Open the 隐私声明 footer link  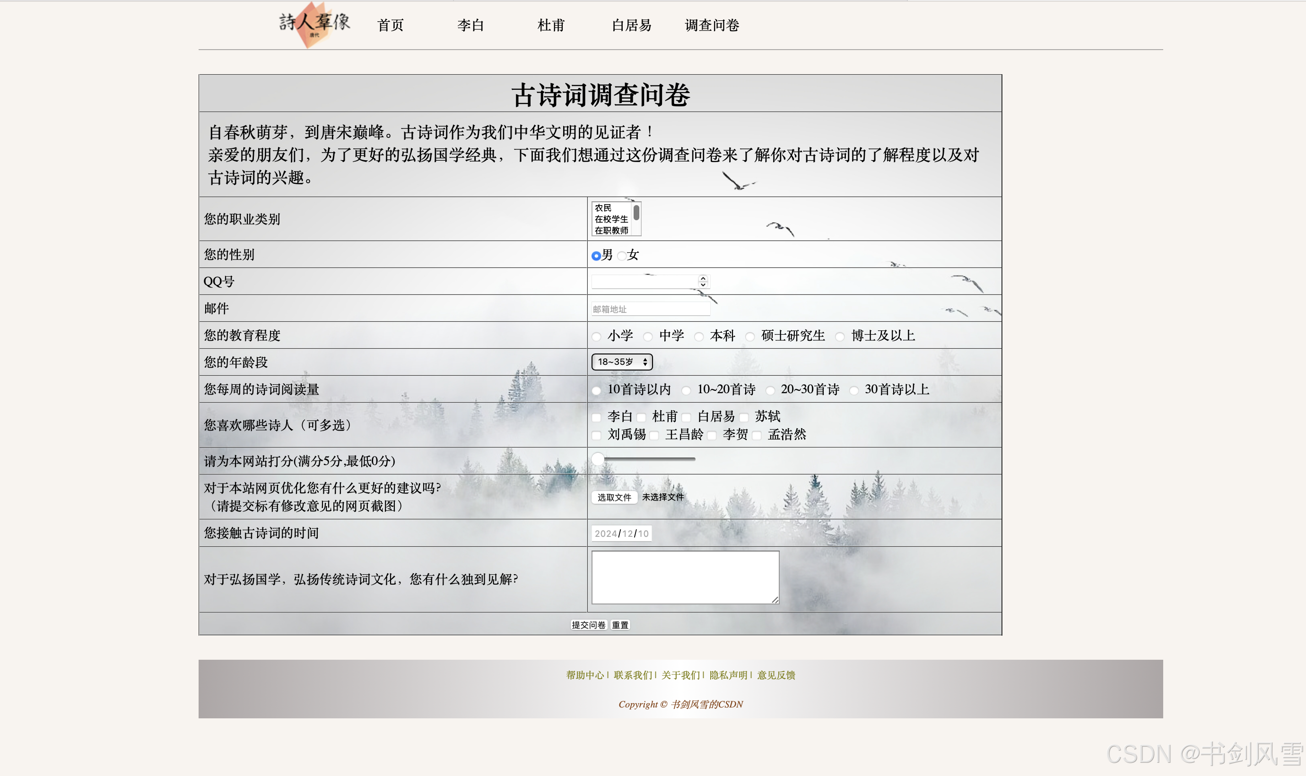pos(728,675)
